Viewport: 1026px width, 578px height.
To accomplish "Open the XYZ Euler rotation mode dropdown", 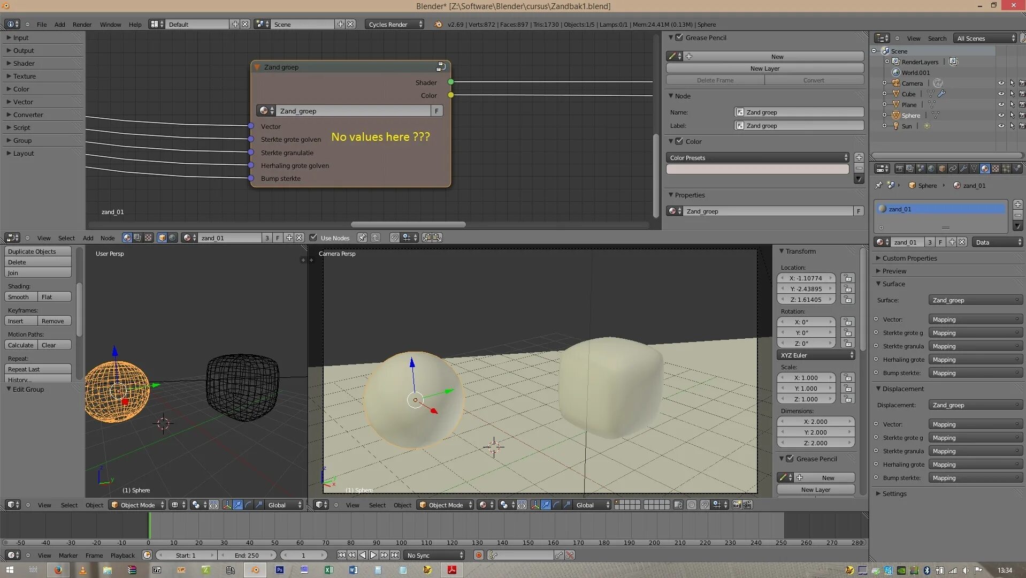I will (816, 355).
